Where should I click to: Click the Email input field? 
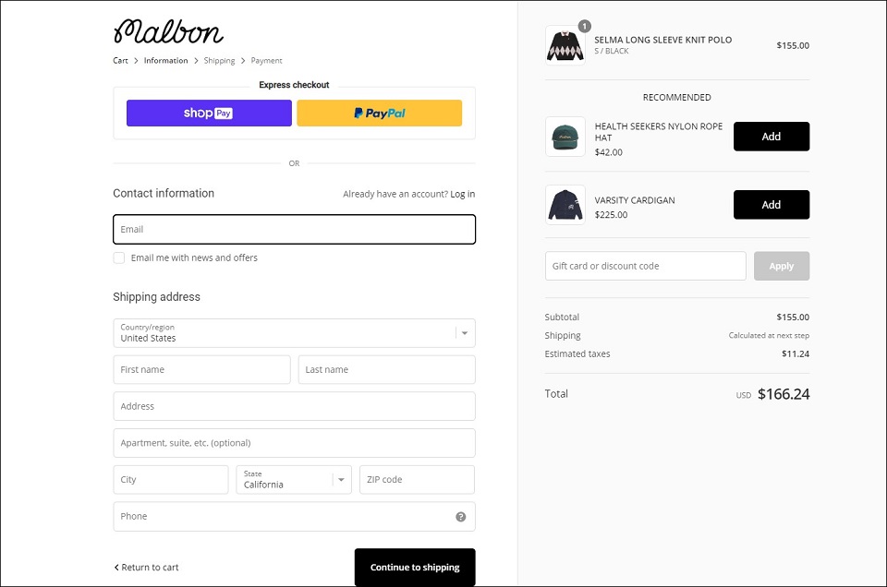294,230
